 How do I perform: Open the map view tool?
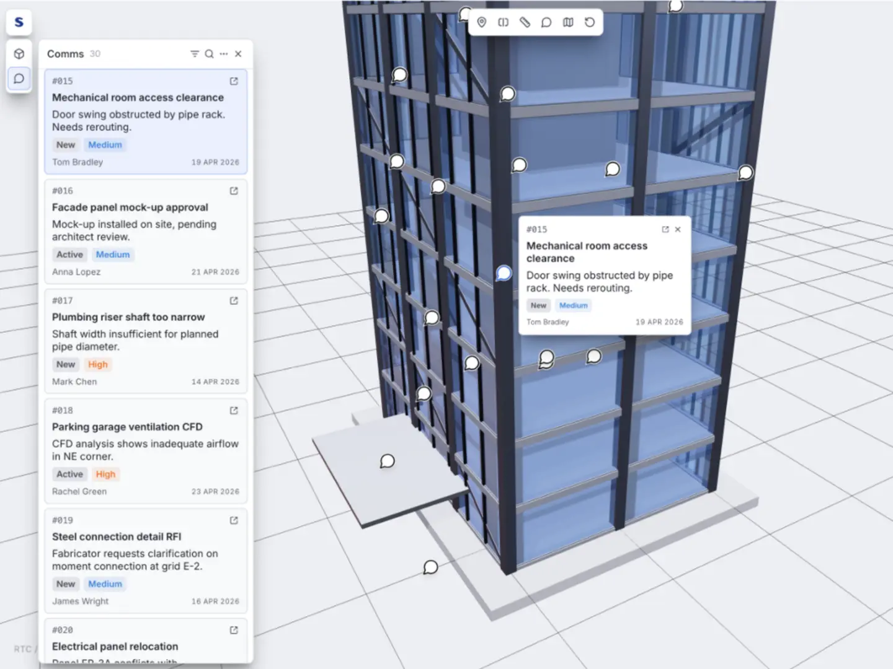568,22
